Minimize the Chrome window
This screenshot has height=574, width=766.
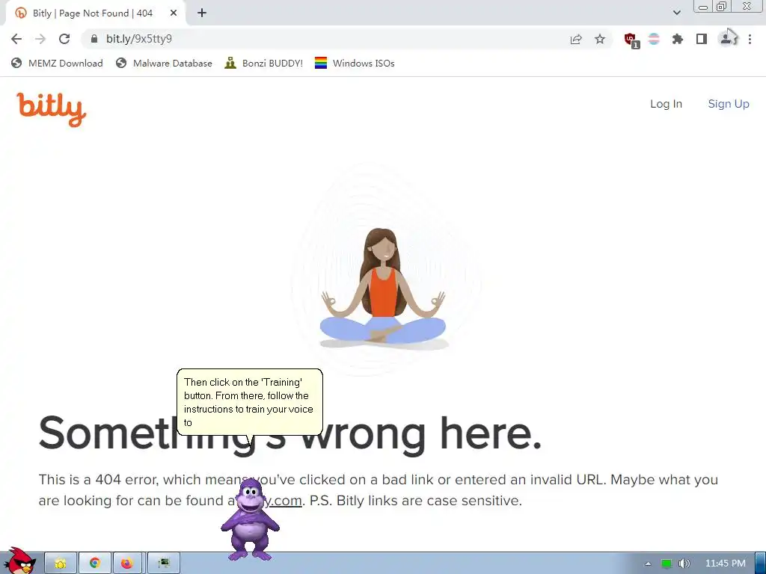[x=703, y=7]
